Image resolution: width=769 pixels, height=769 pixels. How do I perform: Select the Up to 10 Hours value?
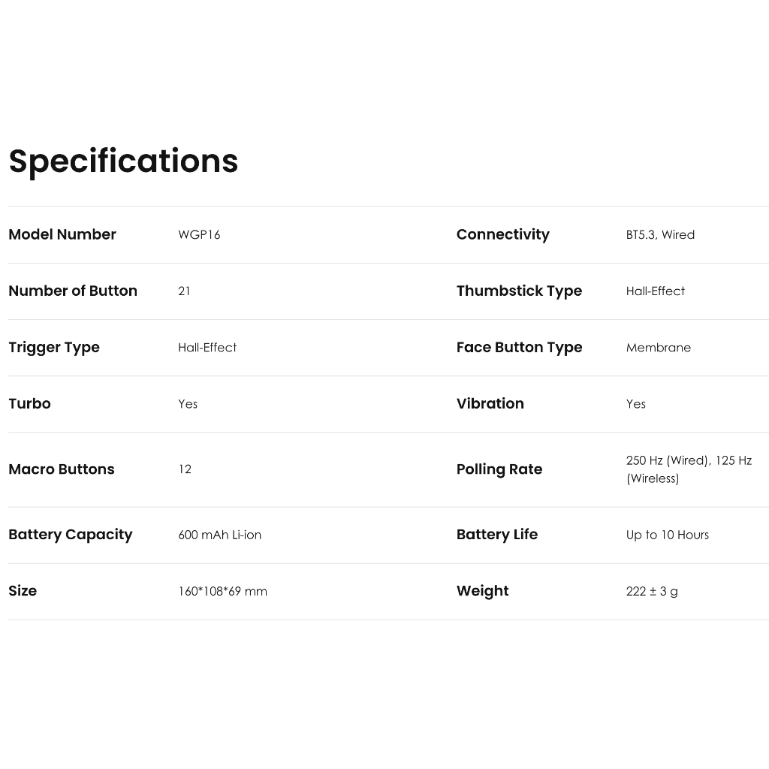tap(668, 535)
